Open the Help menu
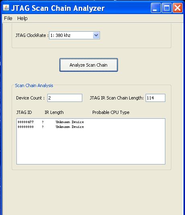 tap(22, 18)
